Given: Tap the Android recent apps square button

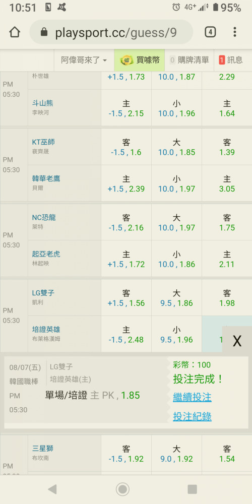Looking at the screenshot, I should (192, 489).
